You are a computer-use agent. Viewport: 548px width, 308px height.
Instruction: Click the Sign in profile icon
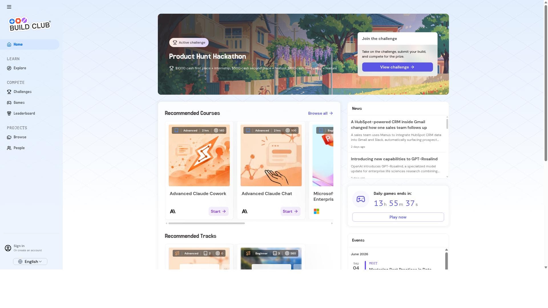pos(8,248)
